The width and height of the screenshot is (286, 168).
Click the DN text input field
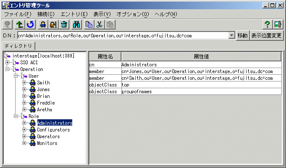(x=122, y=36)
